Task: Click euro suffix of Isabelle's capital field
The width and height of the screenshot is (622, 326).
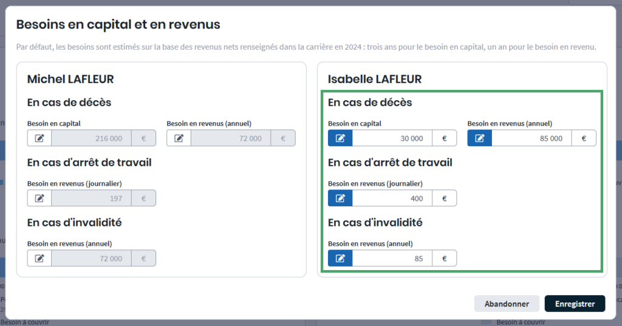Action: pos(444,138)
